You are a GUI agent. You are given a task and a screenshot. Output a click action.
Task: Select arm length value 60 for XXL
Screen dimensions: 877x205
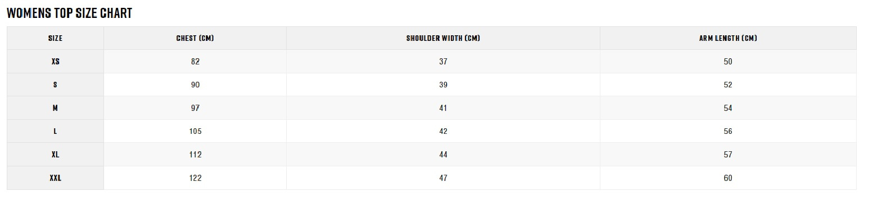(728, 178)
